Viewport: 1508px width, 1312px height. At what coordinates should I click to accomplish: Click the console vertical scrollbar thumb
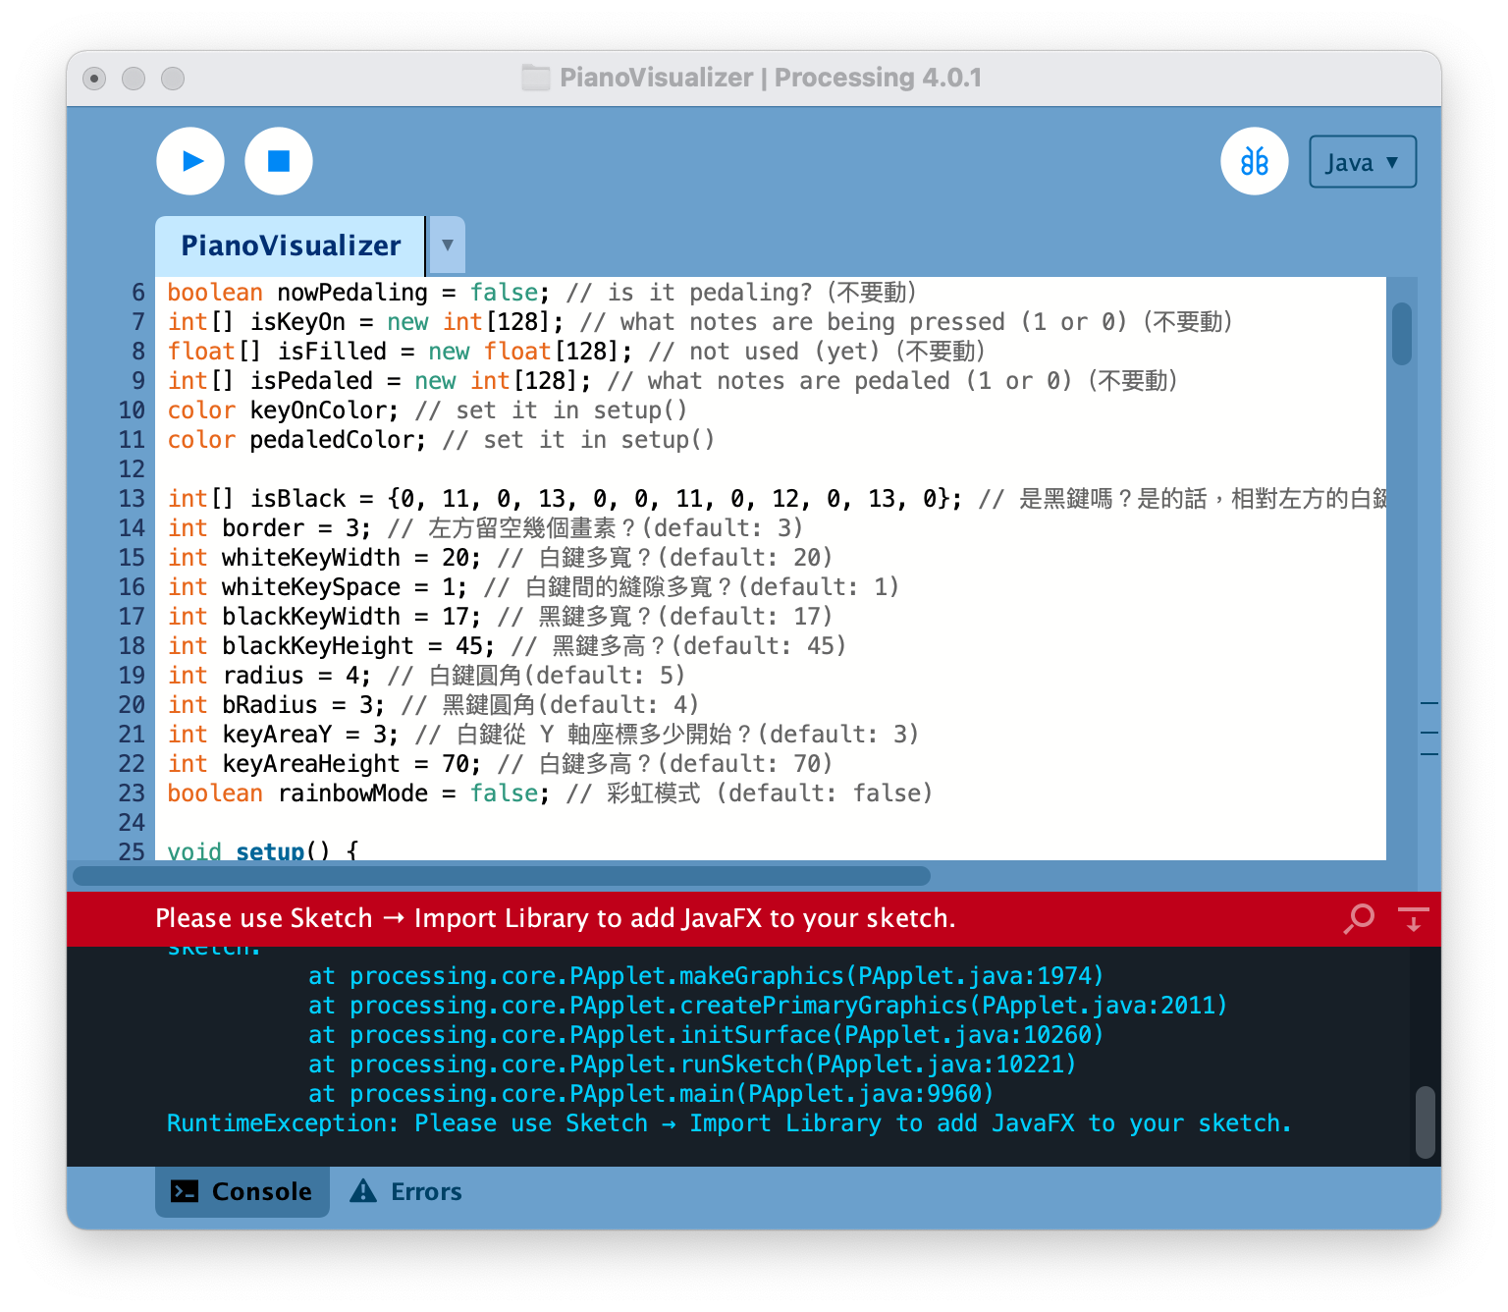tap(1426, 1121)
